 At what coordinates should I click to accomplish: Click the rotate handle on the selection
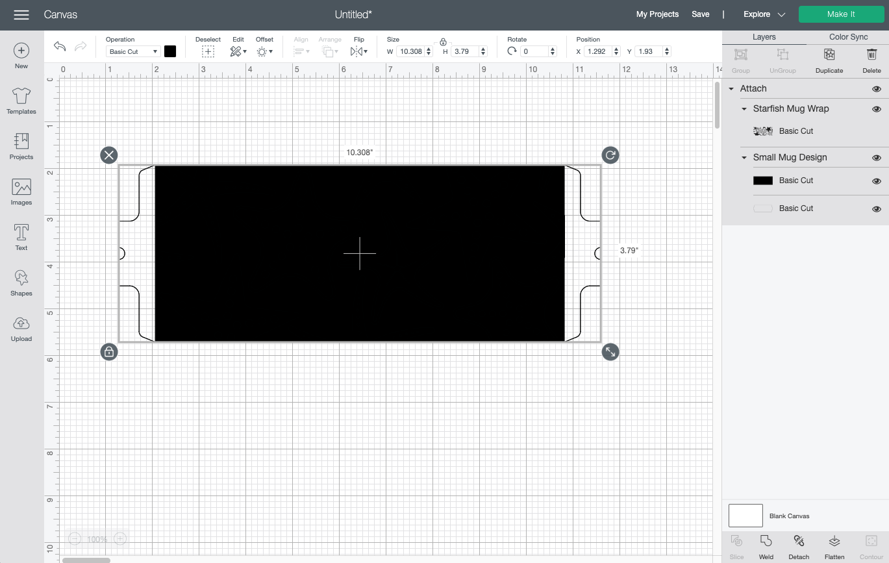610,155
